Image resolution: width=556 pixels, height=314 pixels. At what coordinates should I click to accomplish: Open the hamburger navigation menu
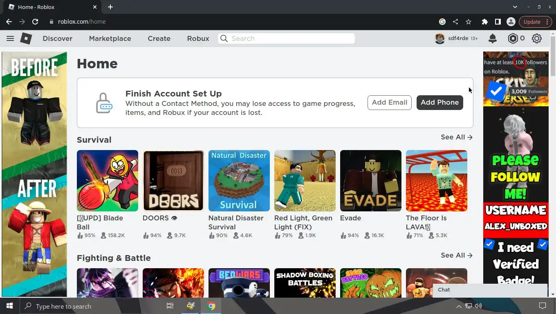click(x=10, y=38)
